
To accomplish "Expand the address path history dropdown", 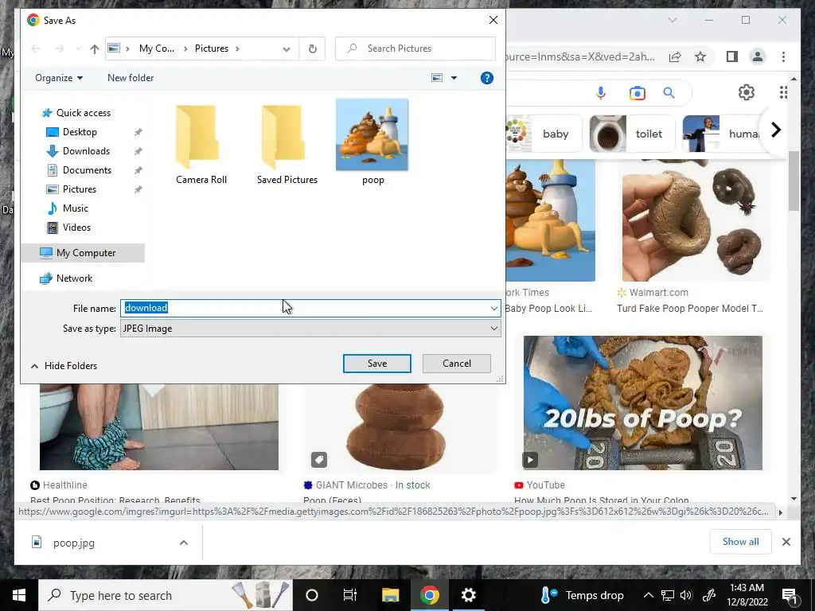I will [x=287, y=49].
